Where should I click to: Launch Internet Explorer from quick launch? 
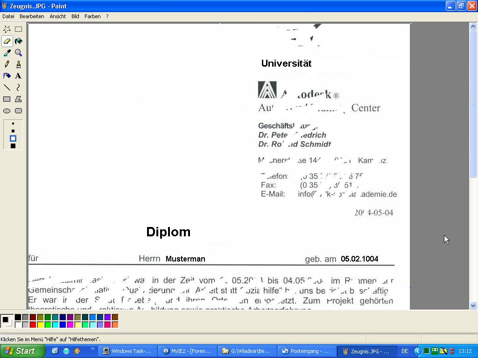tap(55, 351)
